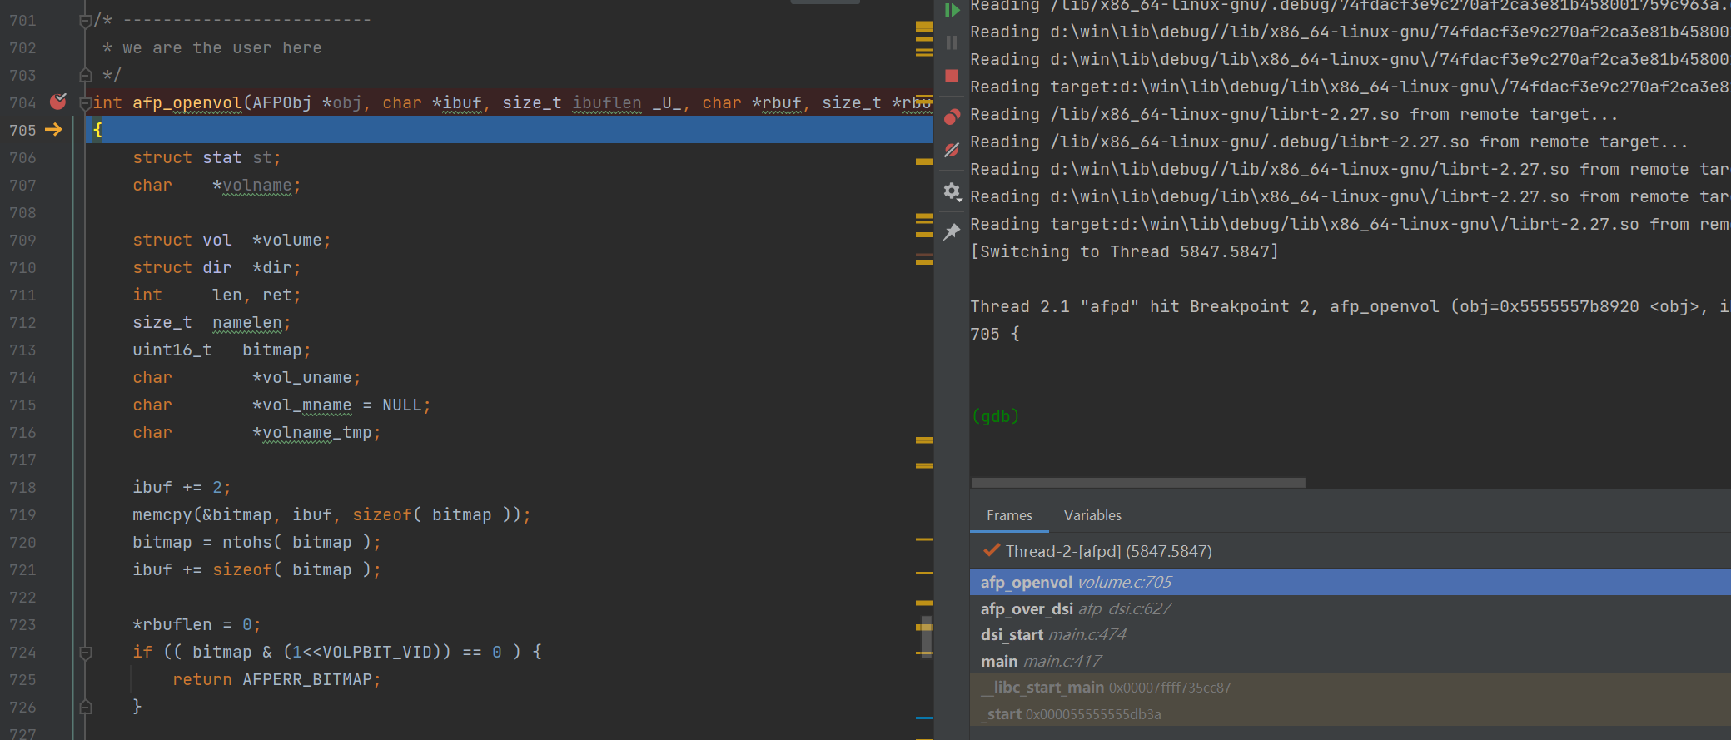Mute all breakpoints
The width and height of the screenshot is (1731, 740).
952,150
